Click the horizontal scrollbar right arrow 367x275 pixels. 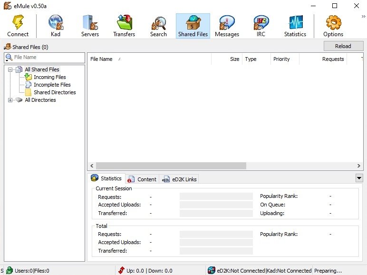[359, 166]
